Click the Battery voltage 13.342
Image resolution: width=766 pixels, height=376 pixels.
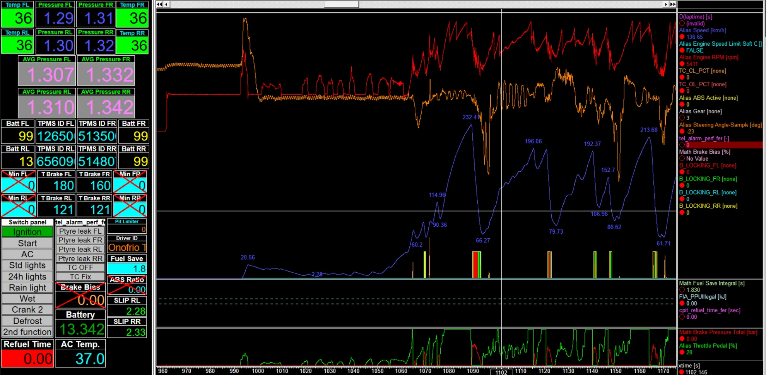80,329
